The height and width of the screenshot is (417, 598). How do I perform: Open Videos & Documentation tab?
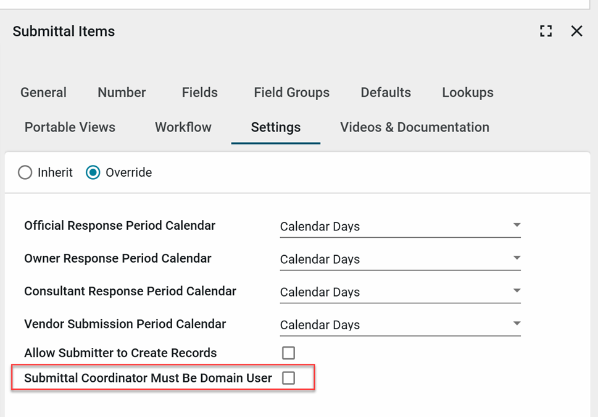click(x=414, y=127)
